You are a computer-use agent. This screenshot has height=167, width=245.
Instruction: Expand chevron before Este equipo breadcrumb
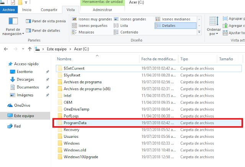[x=43, y=49]
